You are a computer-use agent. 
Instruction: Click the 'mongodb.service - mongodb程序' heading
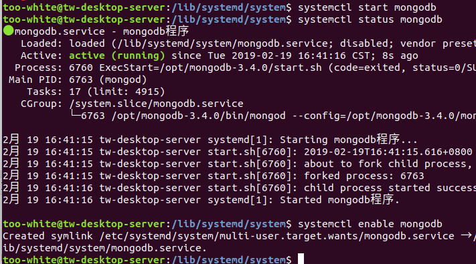(x=102, y=31)
